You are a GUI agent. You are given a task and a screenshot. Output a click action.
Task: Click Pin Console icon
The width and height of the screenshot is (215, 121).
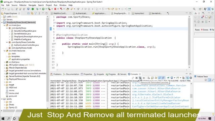click(x=168, y=78)
